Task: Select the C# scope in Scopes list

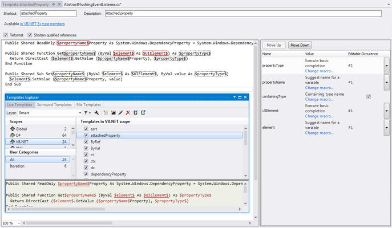Action: click(x=18, y=135)
